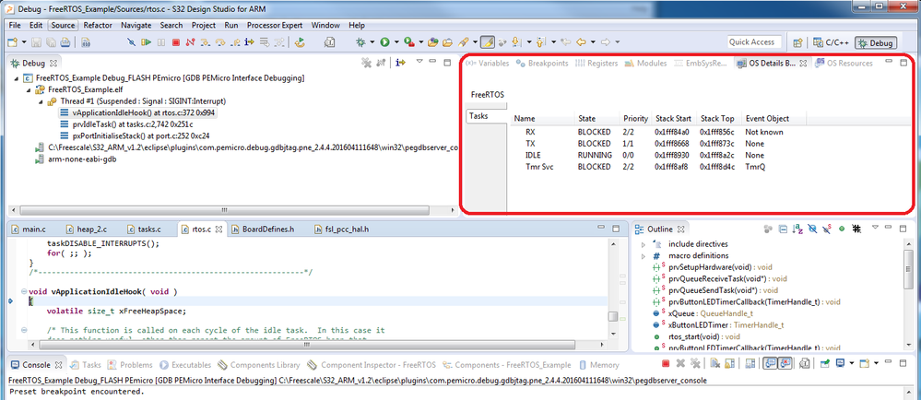Open the tasks.c editor tab
This screenshot has width=921, height=400.
tap(143, 229)
